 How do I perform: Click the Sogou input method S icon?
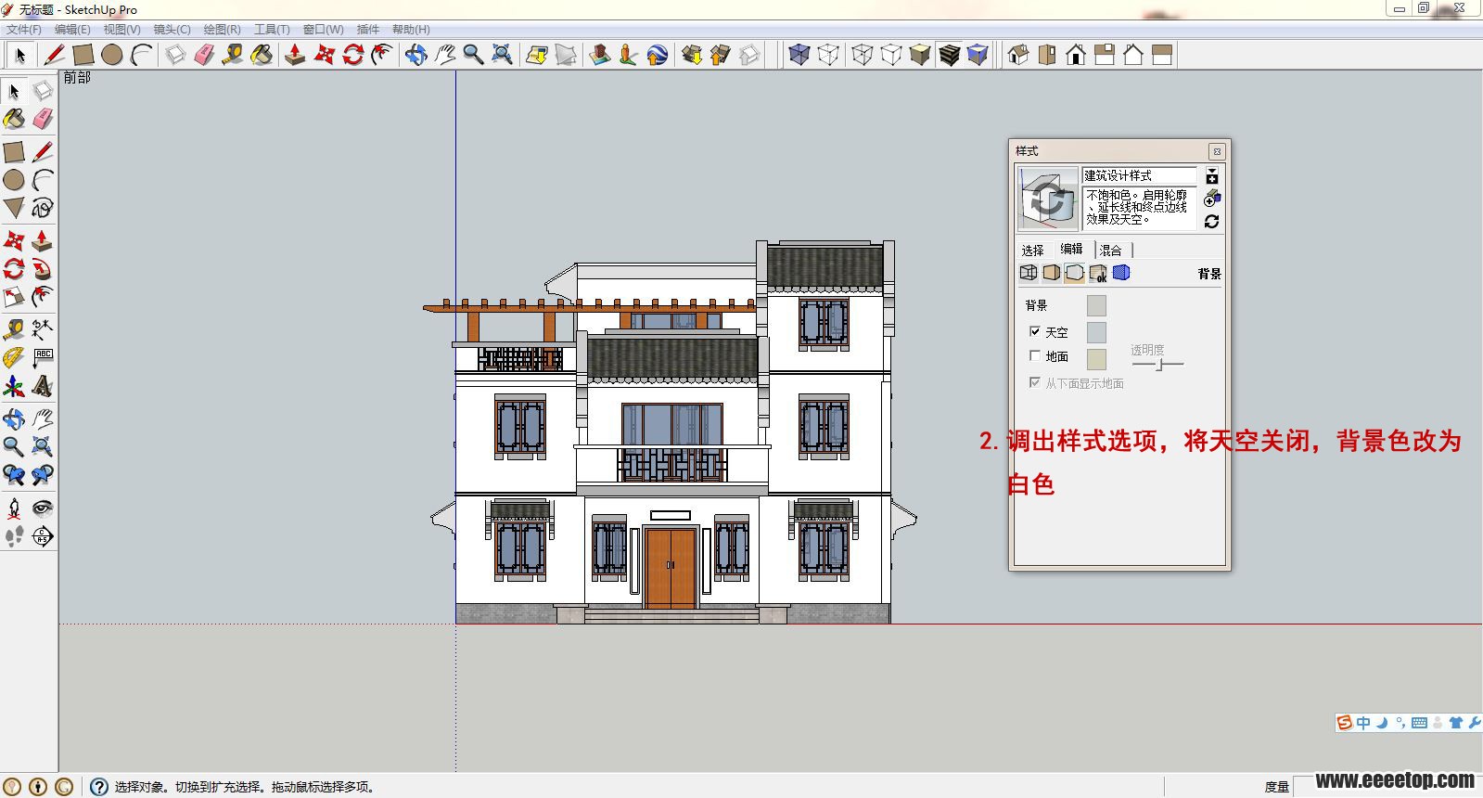click(x=1344, y=723)
